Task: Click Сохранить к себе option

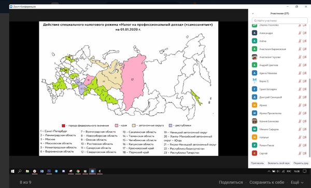Action: [267, 182]
